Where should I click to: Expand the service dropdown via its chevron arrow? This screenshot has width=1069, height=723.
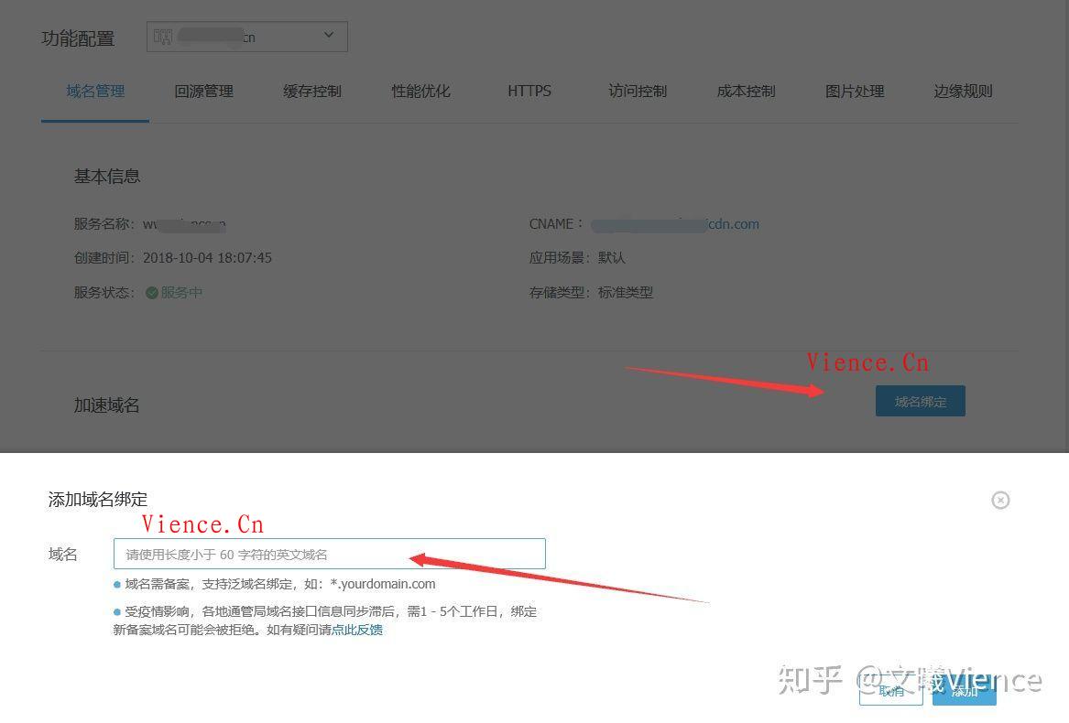[x=328, y=36]
